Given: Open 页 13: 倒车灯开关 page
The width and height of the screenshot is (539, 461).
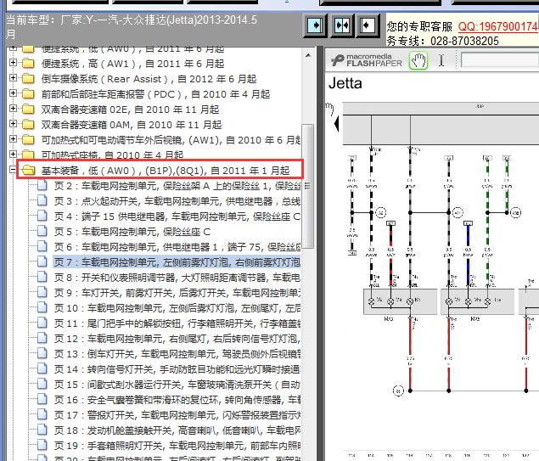Looking at the screenshot, I should (x=177, y=354).
